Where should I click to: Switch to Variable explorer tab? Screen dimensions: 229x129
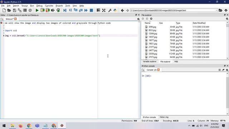click(x=150, y=62)
